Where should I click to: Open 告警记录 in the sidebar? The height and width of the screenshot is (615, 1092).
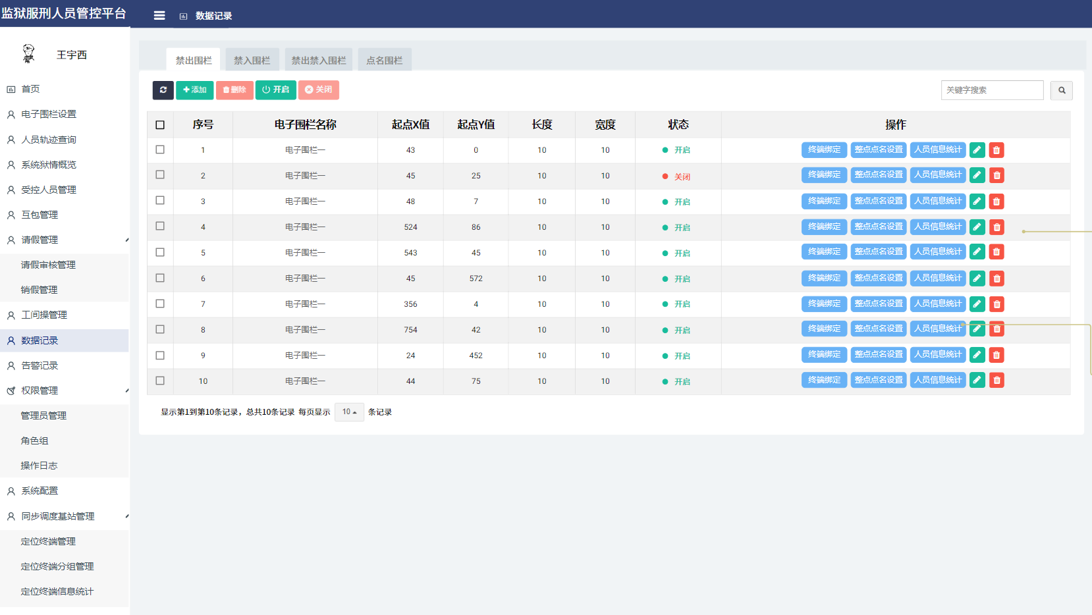pyautogui.click(x=40, y=366)
